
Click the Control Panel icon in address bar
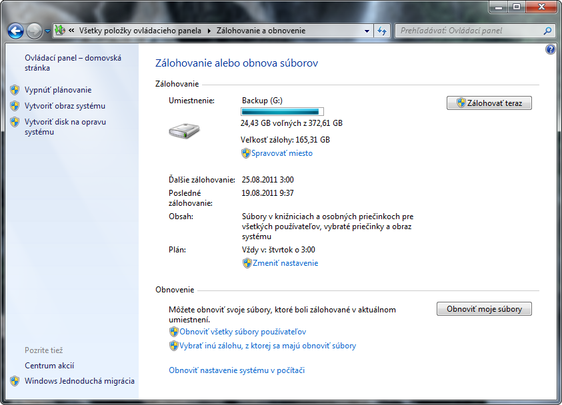(60, 31)
